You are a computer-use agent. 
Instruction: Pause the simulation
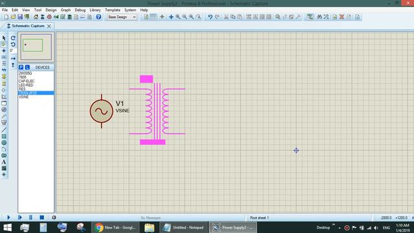30,217
